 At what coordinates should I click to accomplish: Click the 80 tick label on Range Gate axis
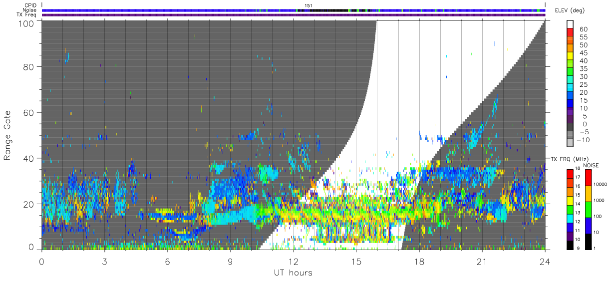29,67
